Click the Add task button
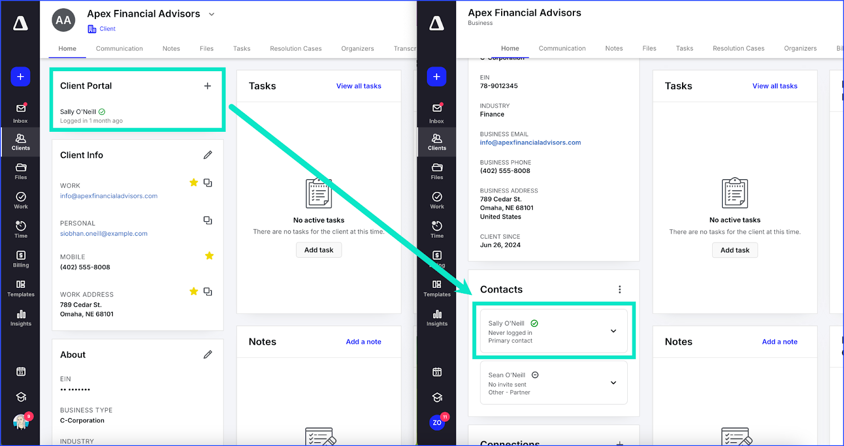 point(319,250)
